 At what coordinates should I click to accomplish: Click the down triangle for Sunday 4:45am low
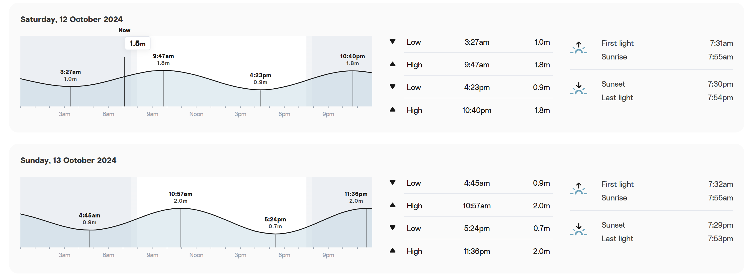[x=393, y=183]
